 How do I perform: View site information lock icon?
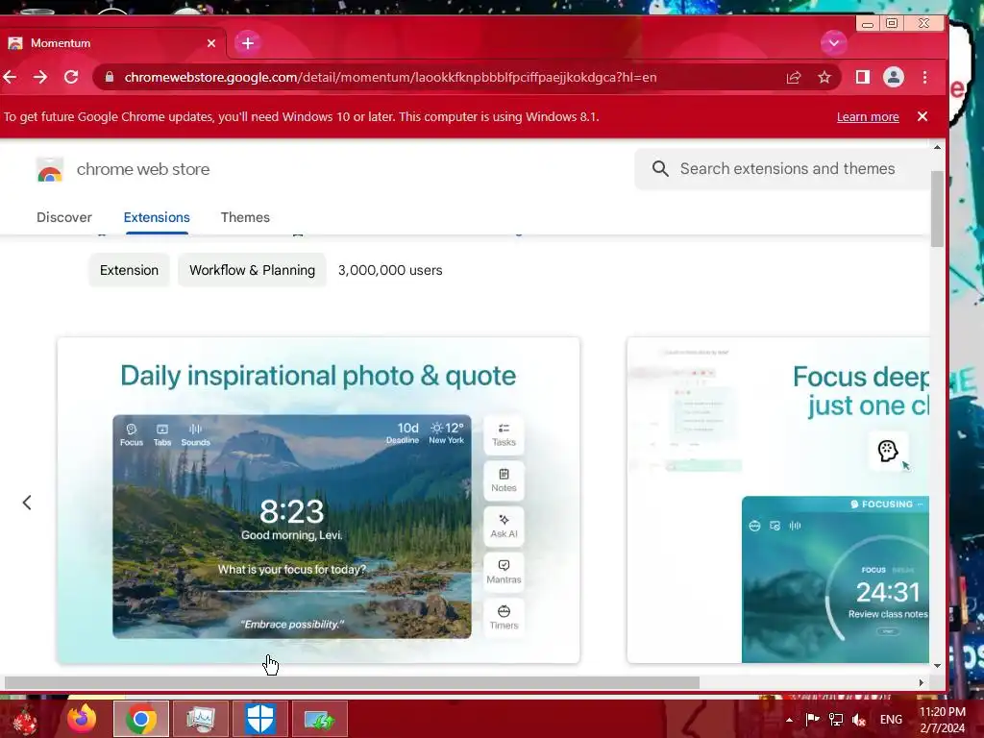coord(110,77)
